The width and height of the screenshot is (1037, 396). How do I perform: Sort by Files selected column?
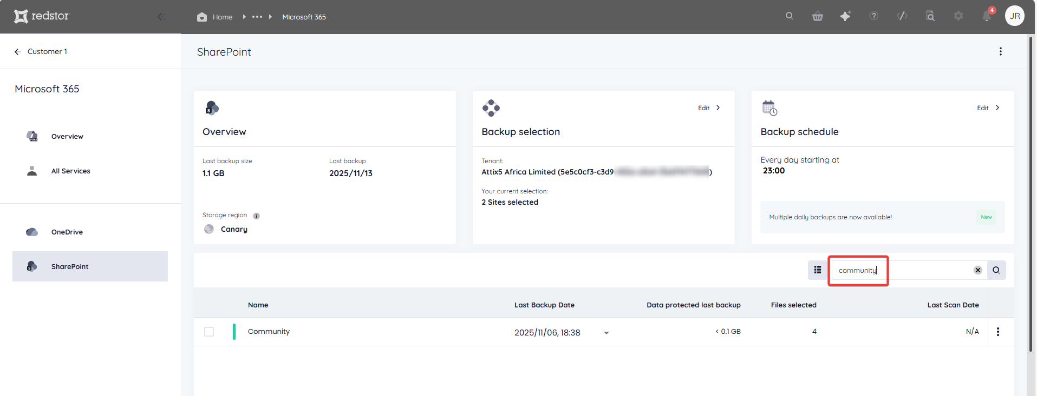pos(793,305)
